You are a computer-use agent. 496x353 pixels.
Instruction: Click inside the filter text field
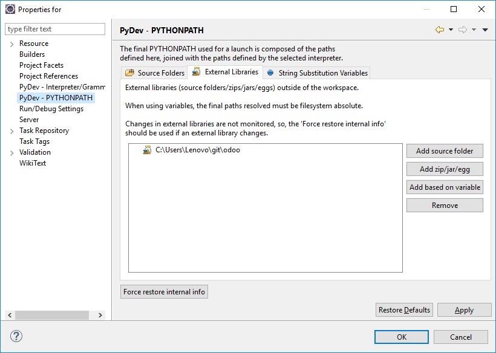coord(54,29)
